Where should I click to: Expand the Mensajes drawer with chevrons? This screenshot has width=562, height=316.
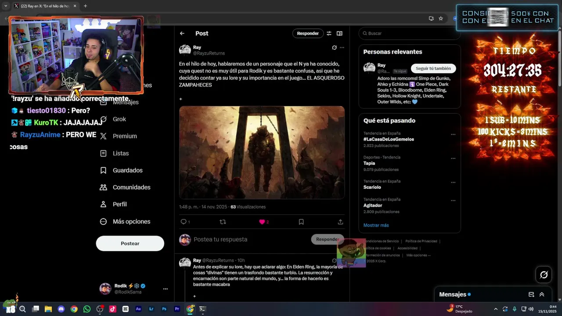542,294
